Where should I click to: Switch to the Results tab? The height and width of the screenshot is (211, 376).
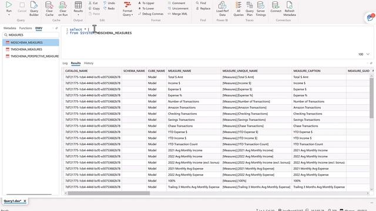76,63
